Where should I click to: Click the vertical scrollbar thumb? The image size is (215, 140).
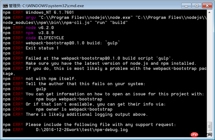(x=209, y=126)
